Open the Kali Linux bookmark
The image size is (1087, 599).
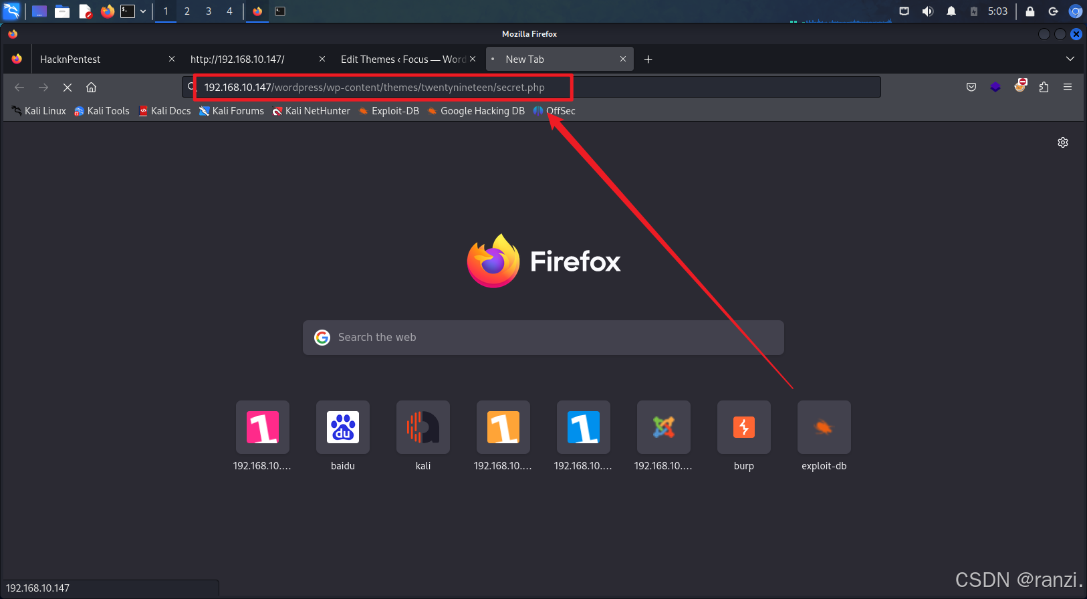tap(39, 111)
